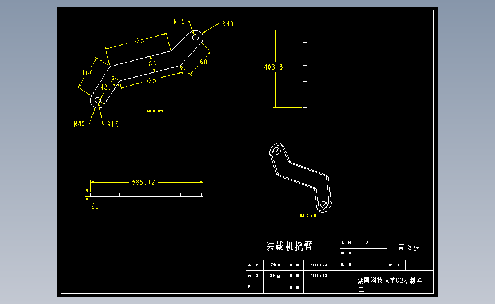The height and width of the screenshot is (304, 495).
Task: Select the 325 dimension above the arm's upper edge
Action: (138, 40)
